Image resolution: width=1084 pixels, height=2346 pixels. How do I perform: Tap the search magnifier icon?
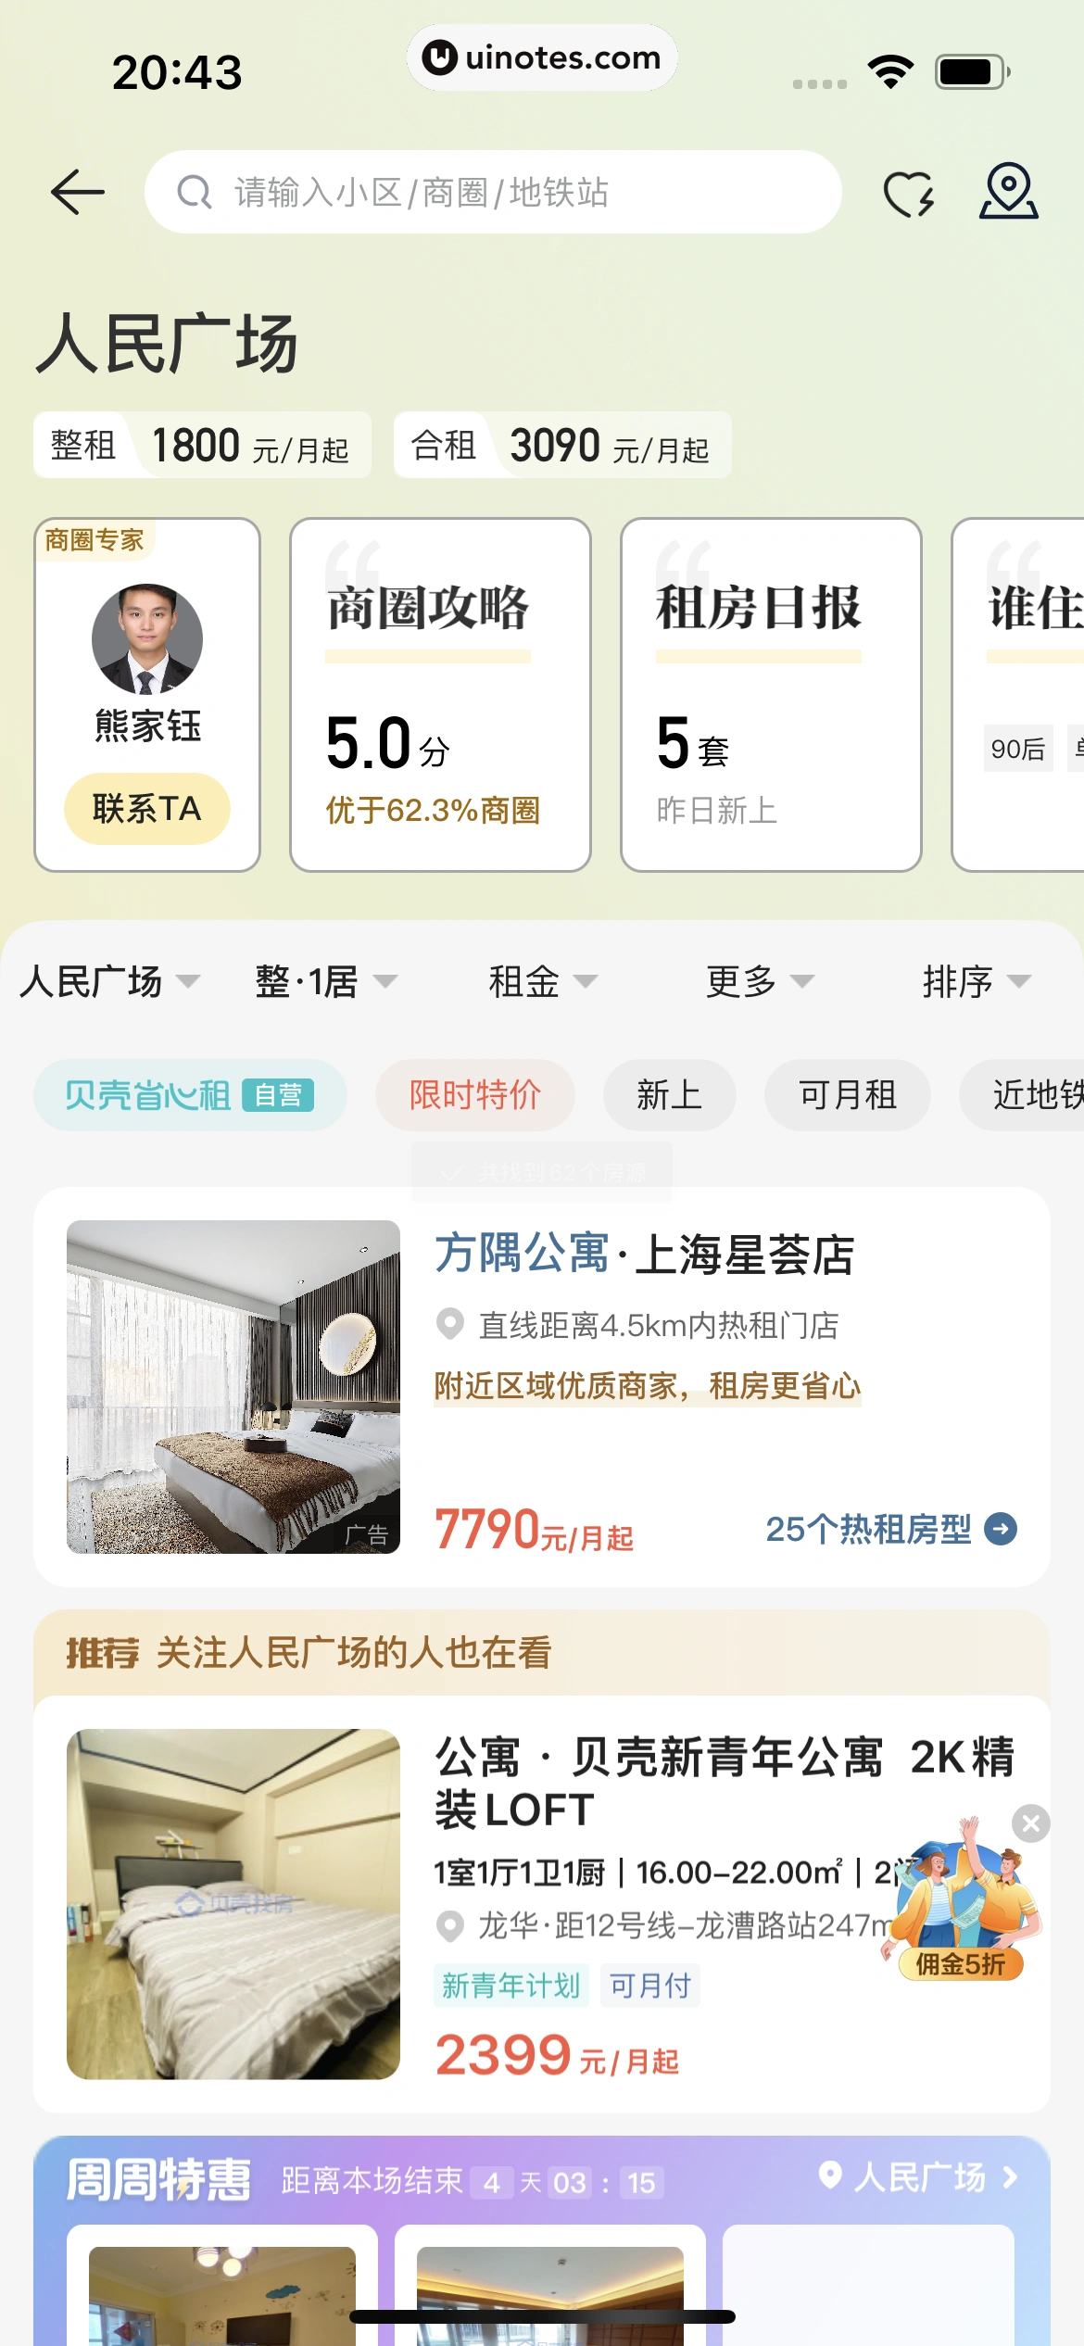[195, 193]
